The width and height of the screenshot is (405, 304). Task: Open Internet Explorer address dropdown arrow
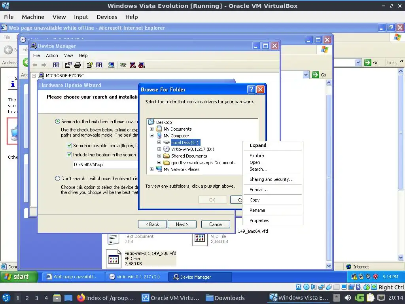click(x=358, y=63)
